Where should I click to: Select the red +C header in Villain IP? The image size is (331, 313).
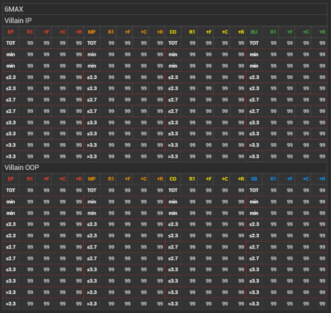point(62,32)
